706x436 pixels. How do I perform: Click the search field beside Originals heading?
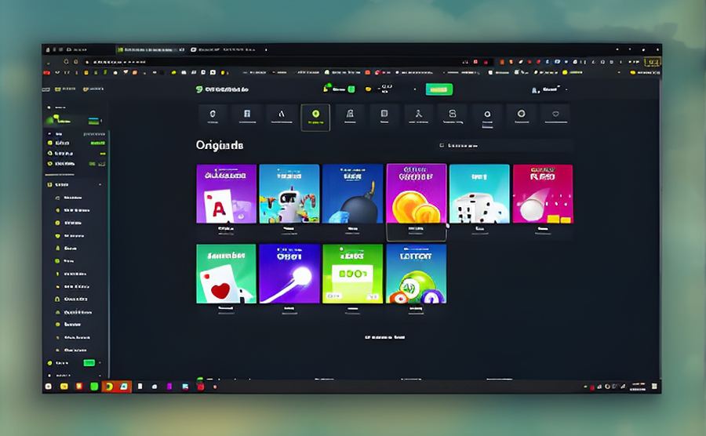(506, 145)
